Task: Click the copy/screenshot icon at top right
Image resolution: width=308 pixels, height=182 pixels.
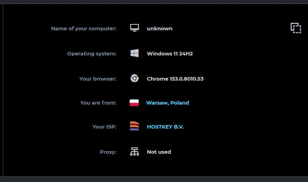Action: coord(296,28)
